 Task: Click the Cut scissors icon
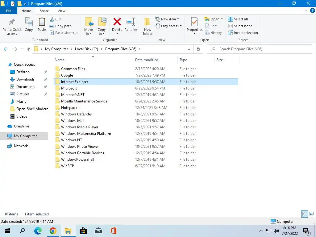52,19
